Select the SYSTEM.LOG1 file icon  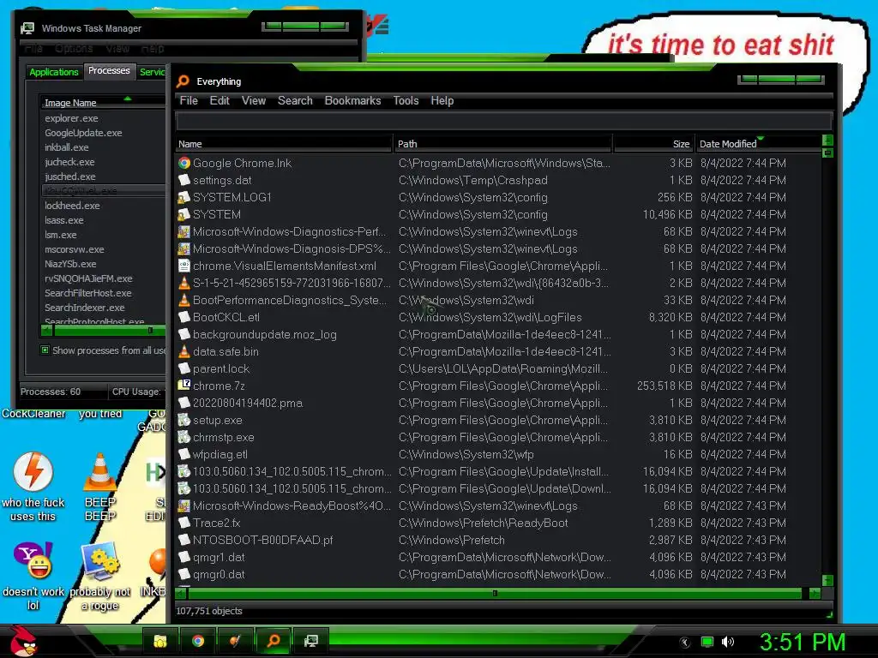[184, 198]
